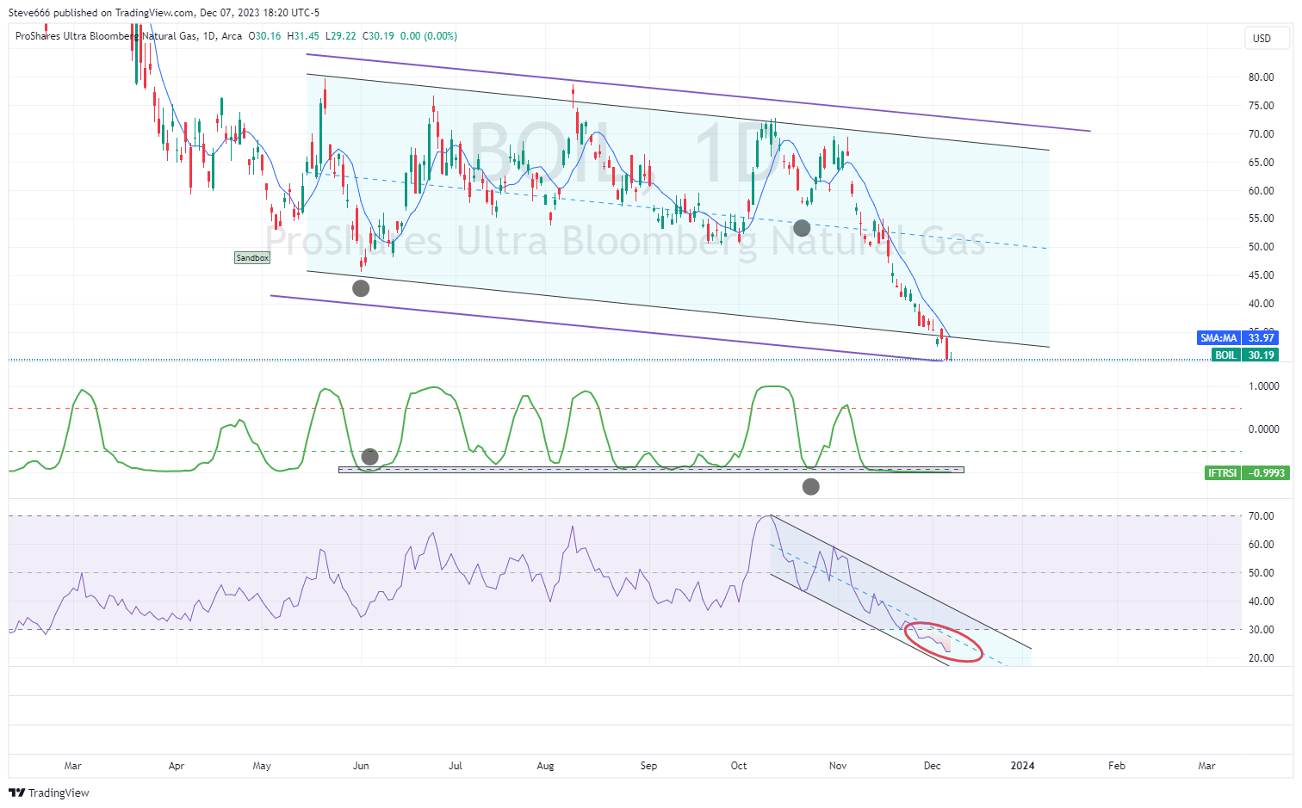Click the Apr label on time axis
This screenshot has width=1302, height=808.
pos(177,766)
